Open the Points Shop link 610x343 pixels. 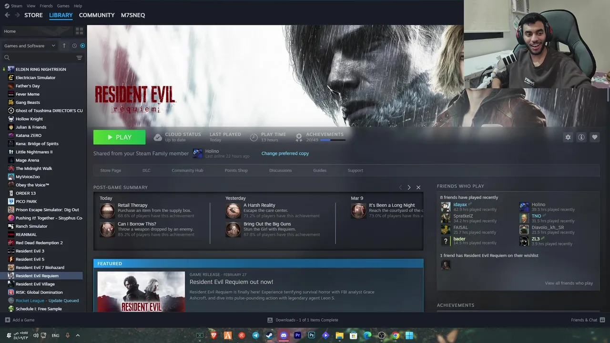[236, 171]
